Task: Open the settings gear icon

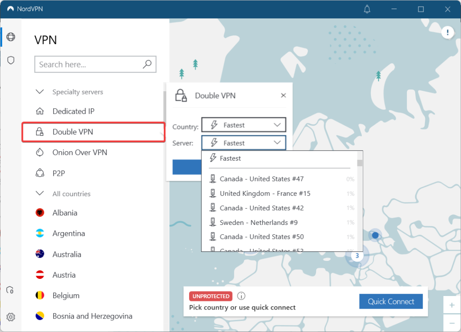Action: 11,317
